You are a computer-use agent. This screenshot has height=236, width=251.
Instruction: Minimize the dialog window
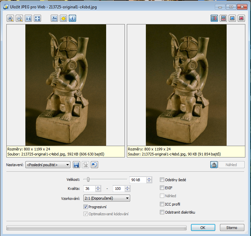220,7
